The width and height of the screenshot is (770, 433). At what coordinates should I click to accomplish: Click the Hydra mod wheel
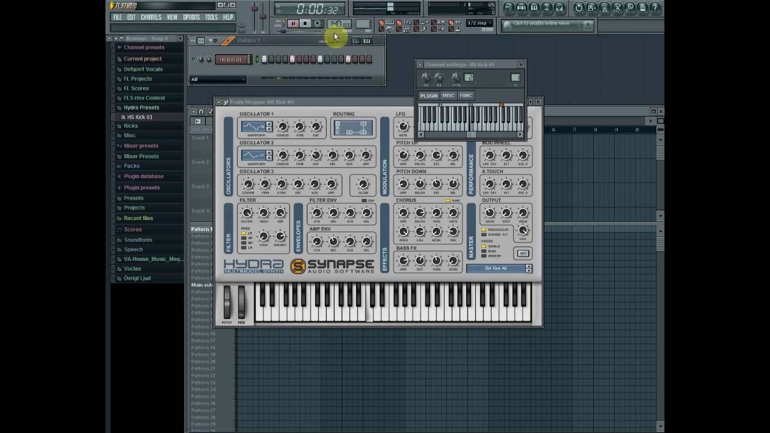pos(241,301)
